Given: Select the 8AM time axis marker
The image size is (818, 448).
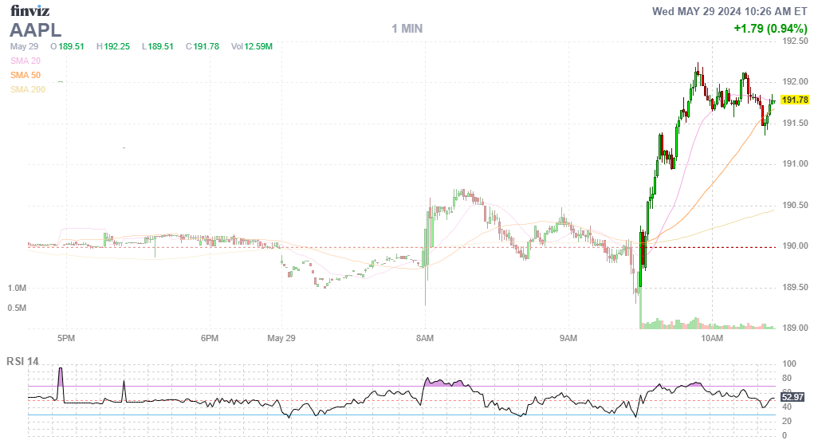Looking at the screenshot, I should click(425, 339).
